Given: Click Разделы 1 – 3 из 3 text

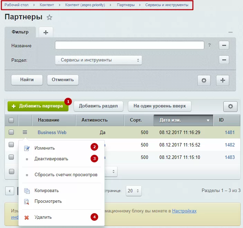Looking at the screenshot, I should (221, 190).
